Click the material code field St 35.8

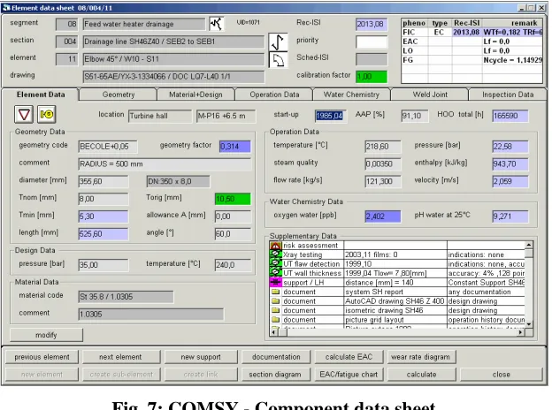(x=126, y=297)
